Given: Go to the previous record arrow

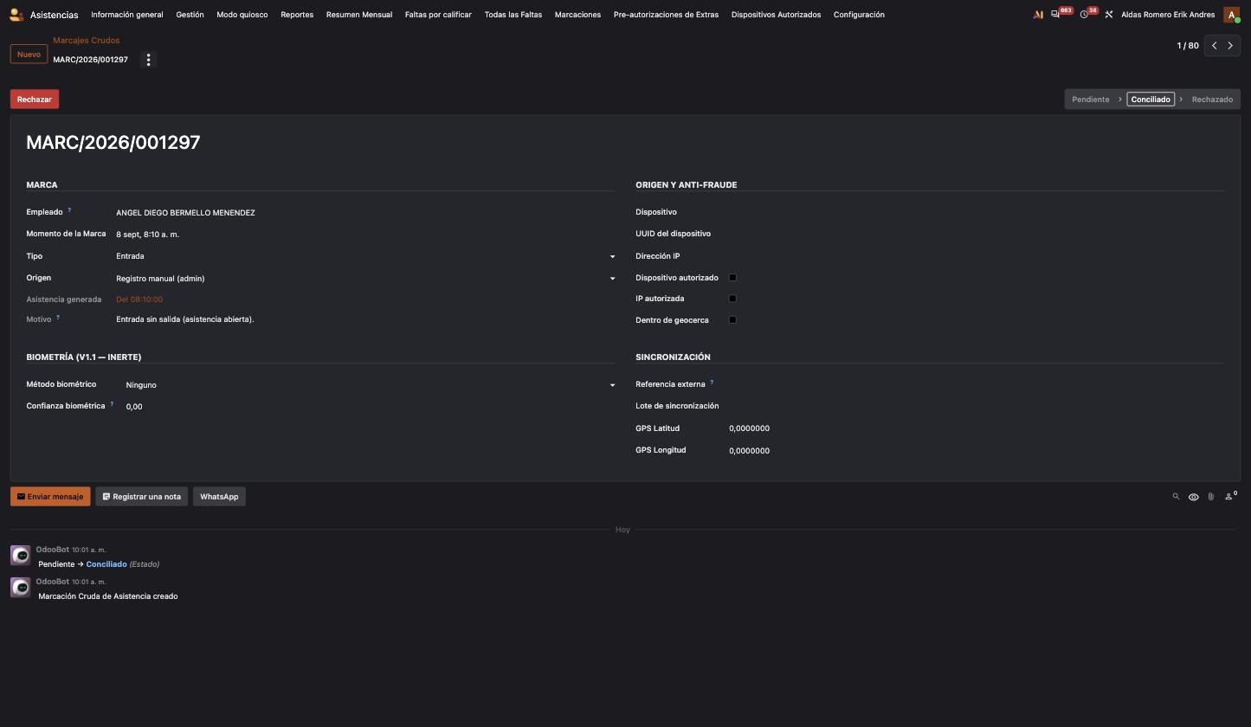Looking at the screenshot, I should tap(1215, 46).
